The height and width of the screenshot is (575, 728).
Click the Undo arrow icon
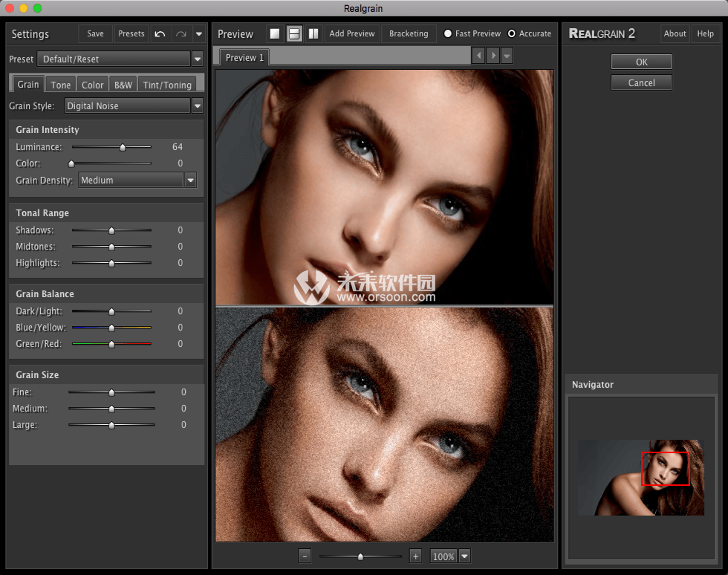160,34
